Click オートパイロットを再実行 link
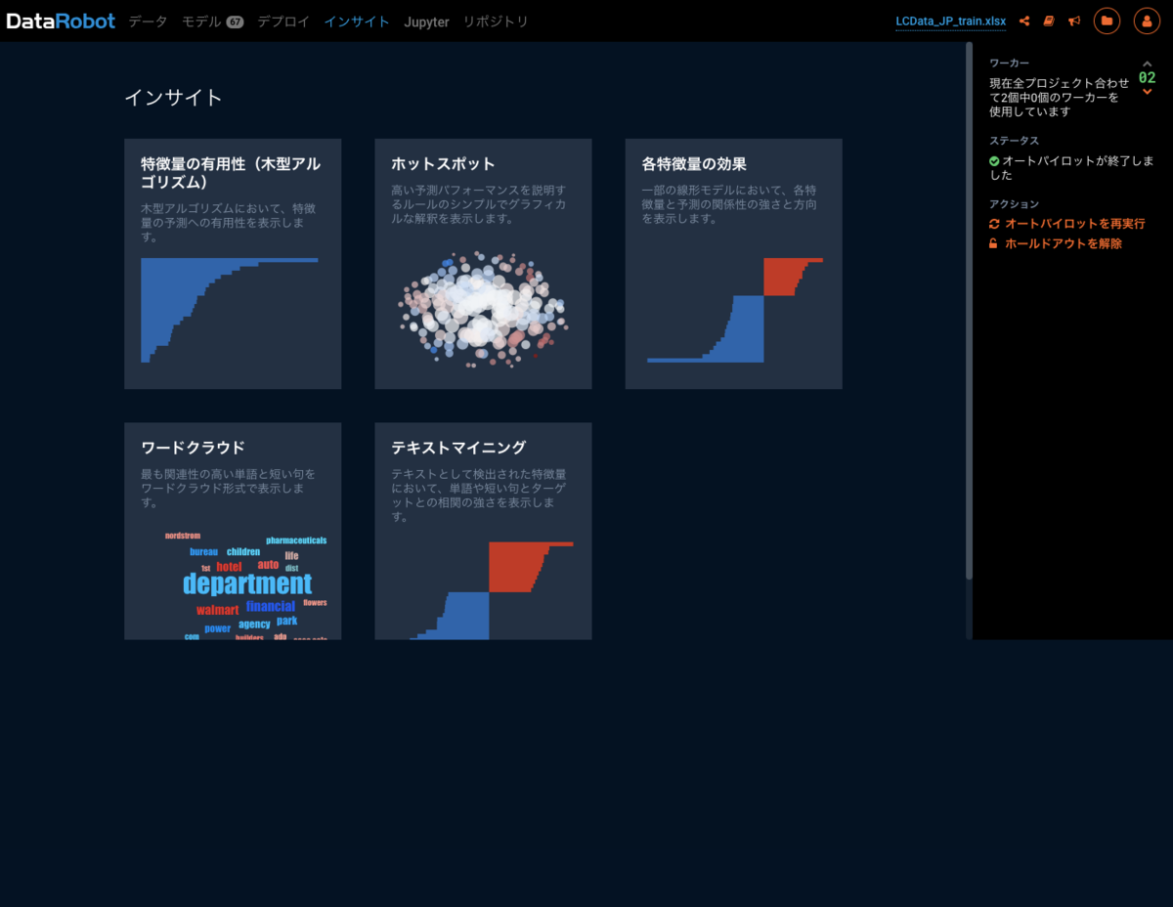The image size is (1173, 907). pos(1074,224)
